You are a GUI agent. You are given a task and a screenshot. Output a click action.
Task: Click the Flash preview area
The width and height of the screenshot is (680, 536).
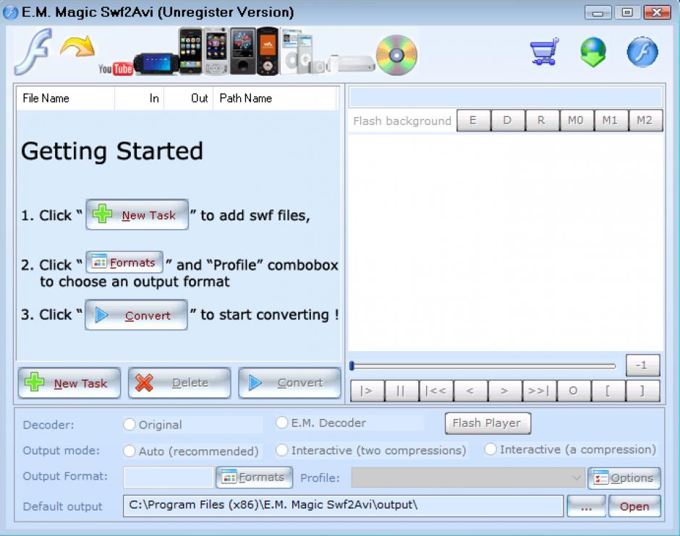click(506, 243)
